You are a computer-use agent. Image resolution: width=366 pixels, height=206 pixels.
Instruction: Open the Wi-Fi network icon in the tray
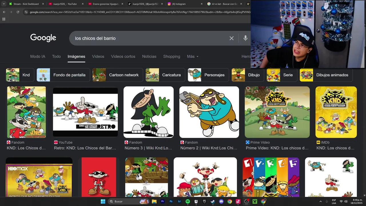click(x=341, y=201)
